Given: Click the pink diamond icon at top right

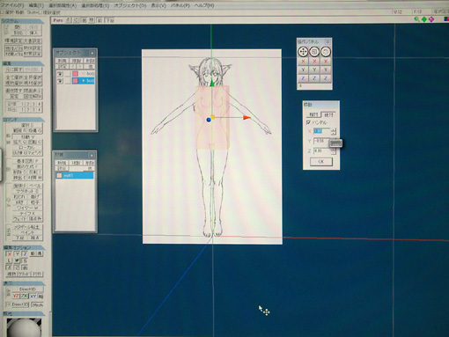Looking at the screenshot, I should [431, 19].
